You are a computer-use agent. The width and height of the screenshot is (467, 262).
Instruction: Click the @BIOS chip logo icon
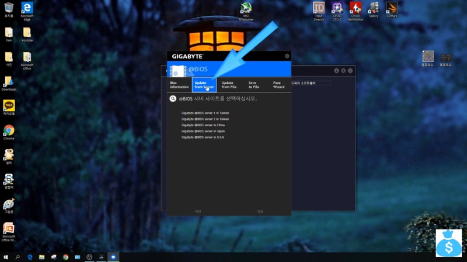178,71
